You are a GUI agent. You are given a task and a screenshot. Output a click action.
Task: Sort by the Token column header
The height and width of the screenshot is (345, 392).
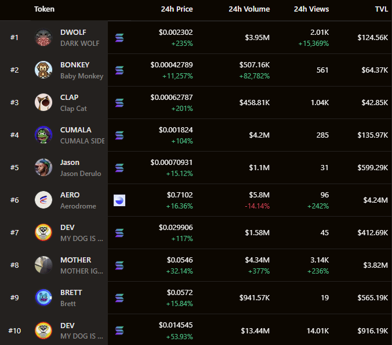pyautogui.click(x=44, y=9)
